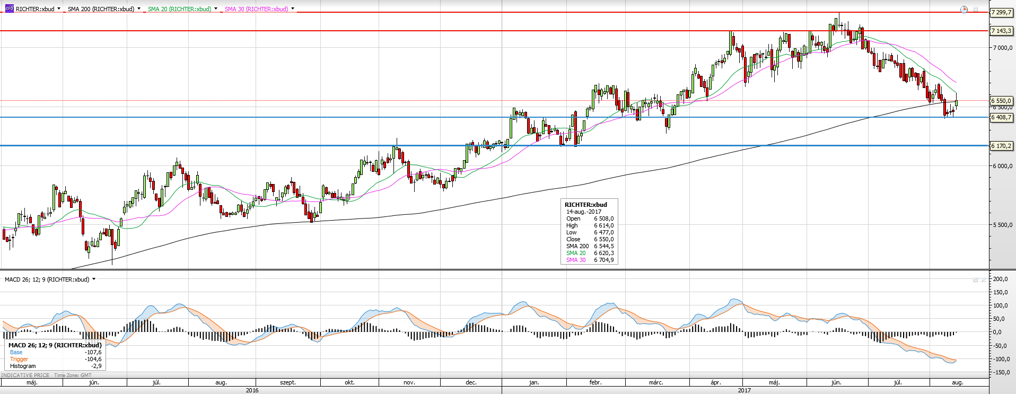Click the 5 500,0 price axis tick
1016x394 pixels.
pyautogui.click(x=1003, y=225)
